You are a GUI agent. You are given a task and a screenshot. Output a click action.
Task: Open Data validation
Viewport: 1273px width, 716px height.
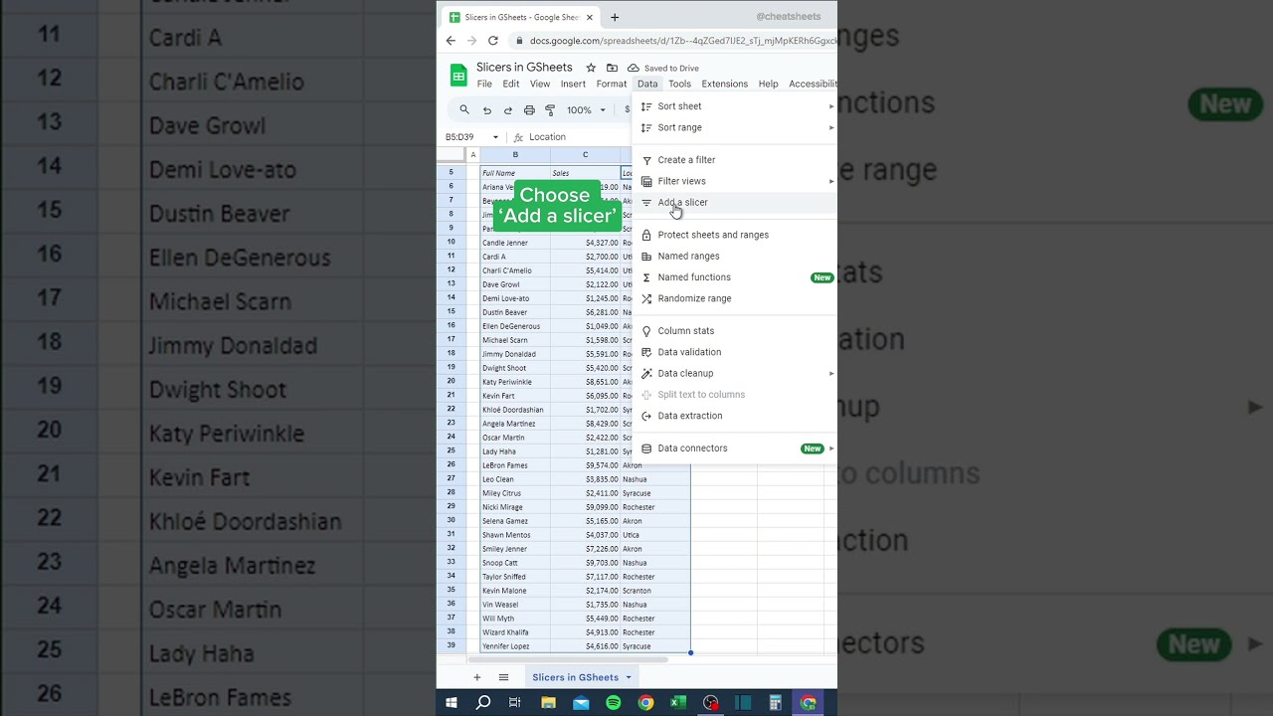tap(734, 352)
